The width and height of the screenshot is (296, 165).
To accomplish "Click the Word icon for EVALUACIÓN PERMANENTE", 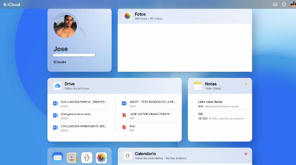I will click(55, 128).
